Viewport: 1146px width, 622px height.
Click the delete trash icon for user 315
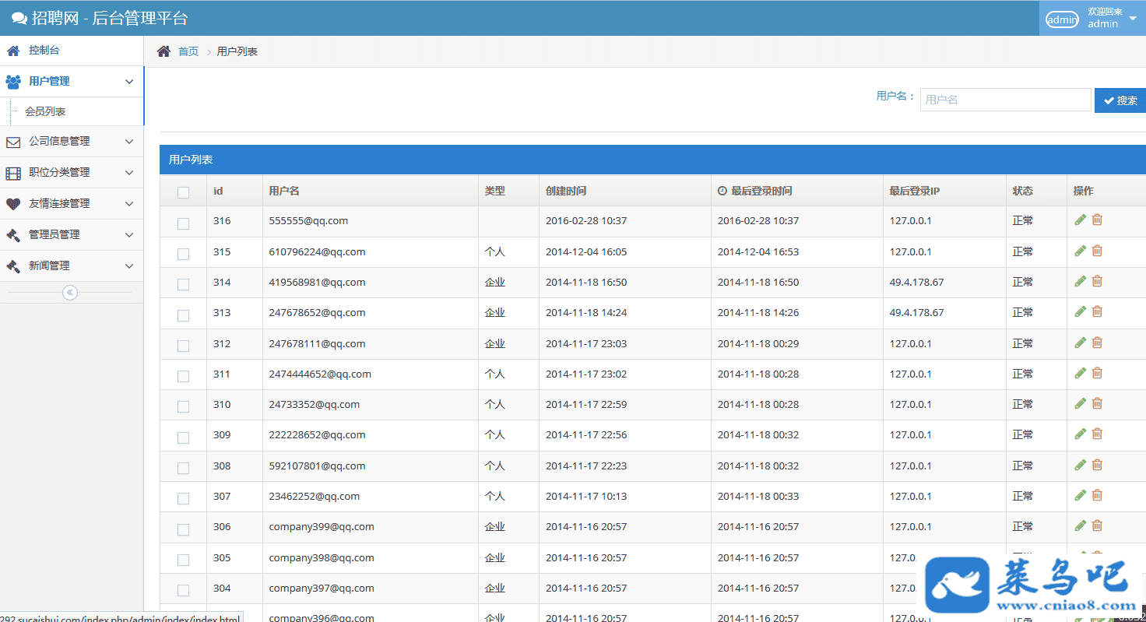click(1097, 251)
